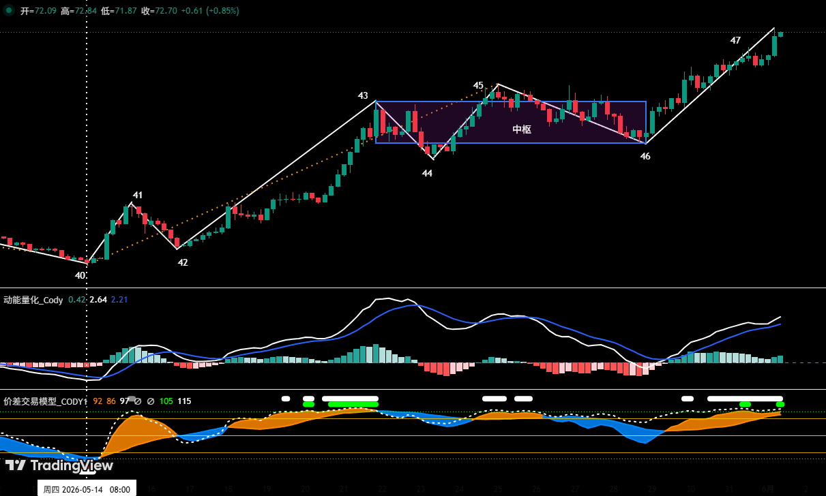Open the TradingView logo link
The height and width of the screenshot is (496, 826).
[59, 465]
